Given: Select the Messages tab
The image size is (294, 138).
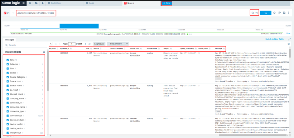Looking at the screenshot, I should point(9,40).
